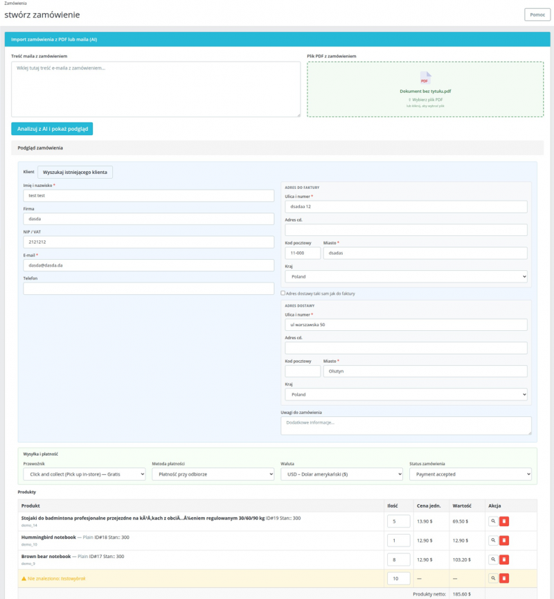554x599 pixels.
Task: Delete the Stojaki do badmintona product row
Action: tap(504, 521)
